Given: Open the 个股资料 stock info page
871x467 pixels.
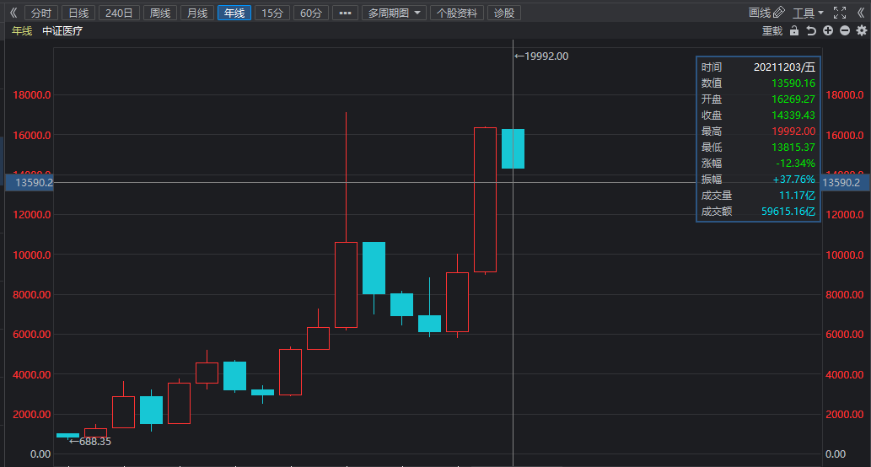Looking at the screenshot, I should click(x=457, y=13).
